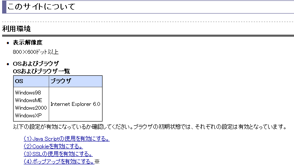The image size is (294, 166).
Task: Click the 'Internet Explorer 6.0' cell
Action: click(x=75, y=104)
